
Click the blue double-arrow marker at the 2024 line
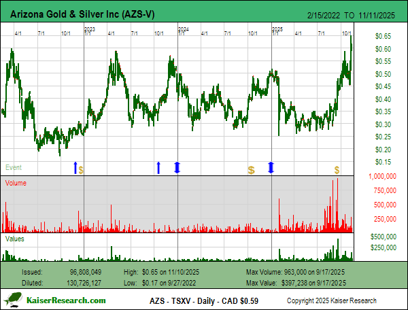(x=177, y=168)
